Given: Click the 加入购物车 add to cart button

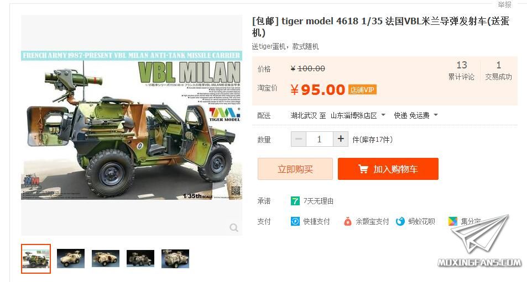Looking at the screenshot, I should click(388, 169).
